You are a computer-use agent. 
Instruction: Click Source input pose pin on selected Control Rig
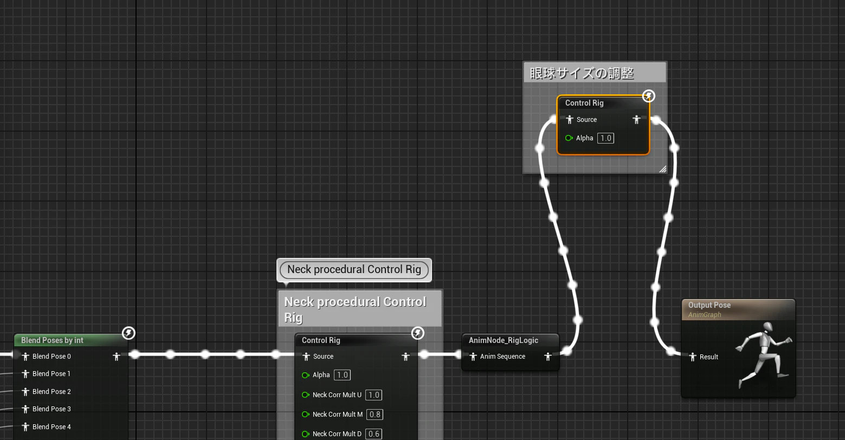(x=569, y=120)
